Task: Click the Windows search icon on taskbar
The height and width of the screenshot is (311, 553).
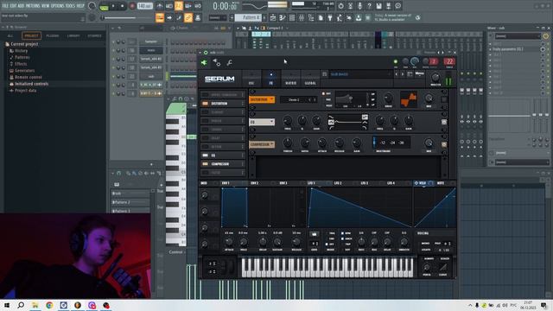Action: pyautogui.click(x=21, y=305)
